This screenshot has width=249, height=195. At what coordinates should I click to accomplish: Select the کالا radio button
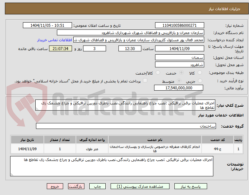200,73
